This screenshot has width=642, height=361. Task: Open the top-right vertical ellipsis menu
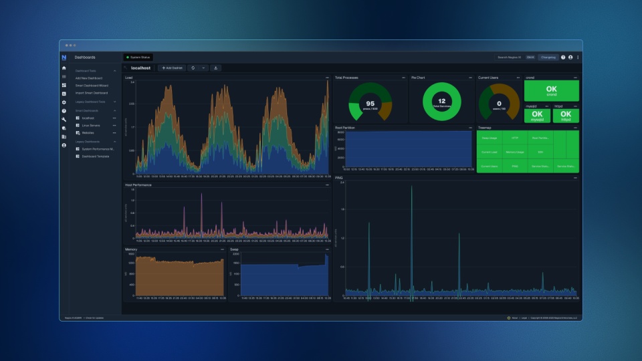coord(578,57)
